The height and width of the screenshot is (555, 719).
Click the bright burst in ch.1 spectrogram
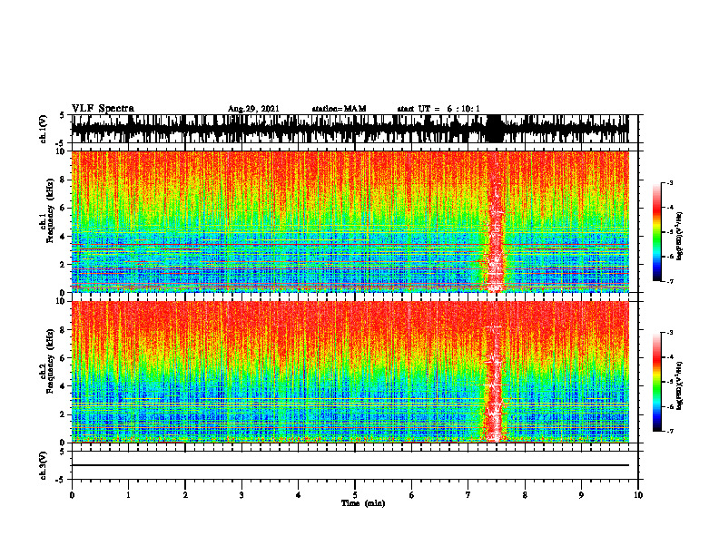496,221
